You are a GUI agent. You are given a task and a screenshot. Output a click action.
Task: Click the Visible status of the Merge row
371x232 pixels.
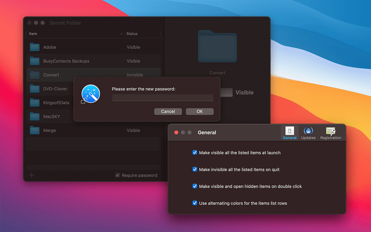point(133,131)
